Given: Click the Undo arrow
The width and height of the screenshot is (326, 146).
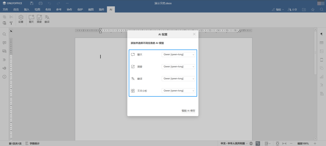Looking at the screenshot, I should tap(50, 3).
